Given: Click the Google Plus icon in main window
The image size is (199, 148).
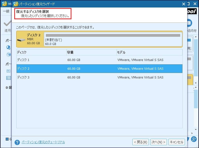Looking at the screenshot, I should 194,139.
